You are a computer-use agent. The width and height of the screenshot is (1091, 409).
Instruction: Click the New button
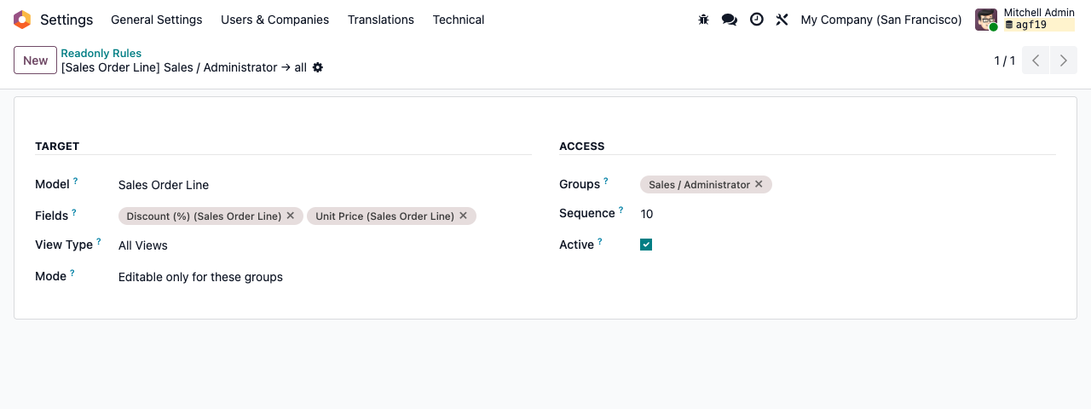[x=36, y=60]
